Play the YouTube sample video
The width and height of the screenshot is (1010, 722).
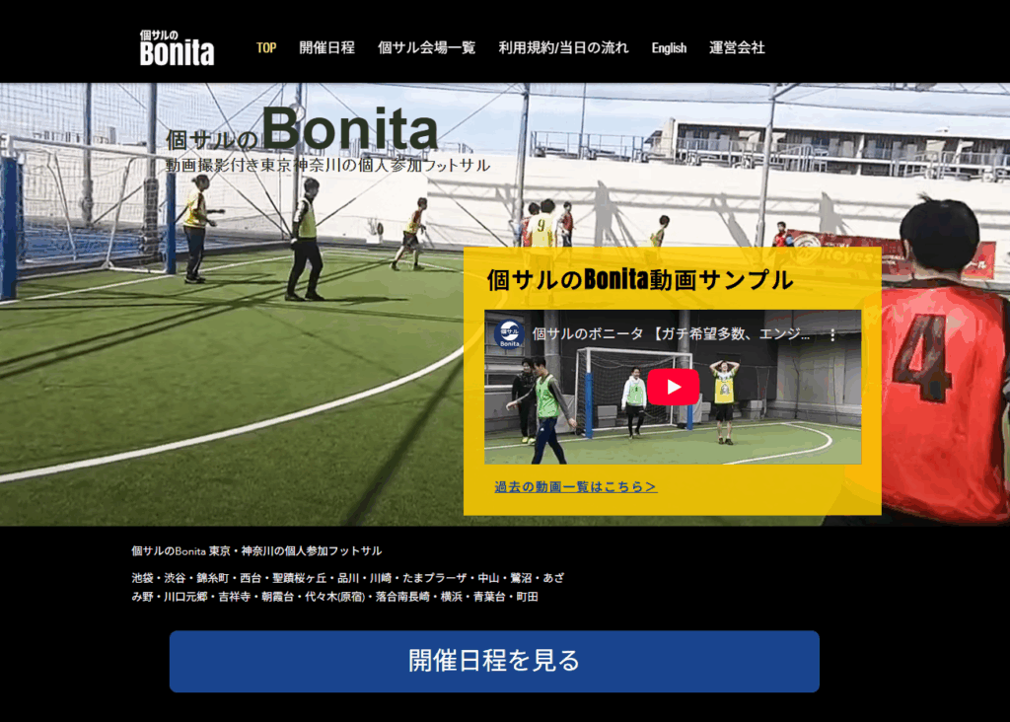(673, 387)
